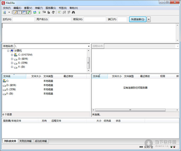
Task: Click the 快速连接(Q) button
Action: point(138,19)
